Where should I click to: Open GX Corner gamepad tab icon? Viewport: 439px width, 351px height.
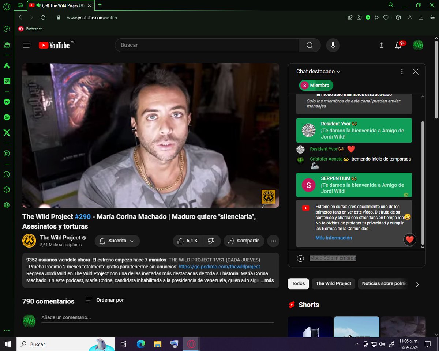point(20,5)
